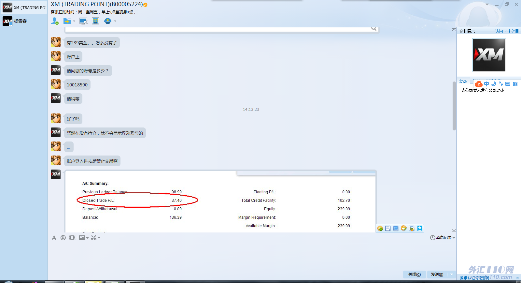This screenshot has height=283, width=521.
Task: Send image to phone icon
Action: point(396,228)
